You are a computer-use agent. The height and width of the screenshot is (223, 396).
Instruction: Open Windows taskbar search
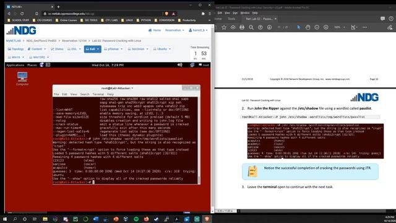point(15,219)
